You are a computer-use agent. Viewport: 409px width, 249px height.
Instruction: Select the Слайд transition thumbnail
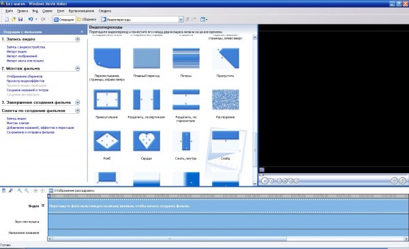coord(226,141)
